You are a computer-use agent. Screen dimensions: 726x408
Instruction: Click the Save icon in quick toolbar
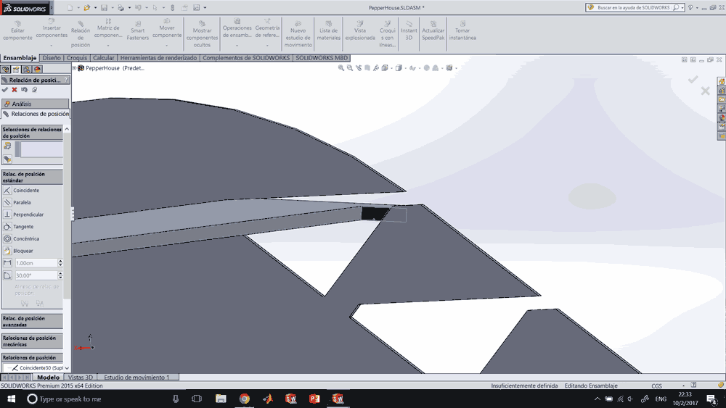click(104, 7)
